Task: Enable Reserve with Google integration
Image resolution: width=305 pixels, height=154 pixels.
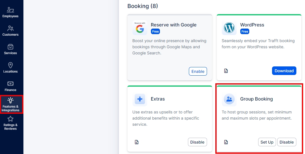Action: click(x=198, y=71)
